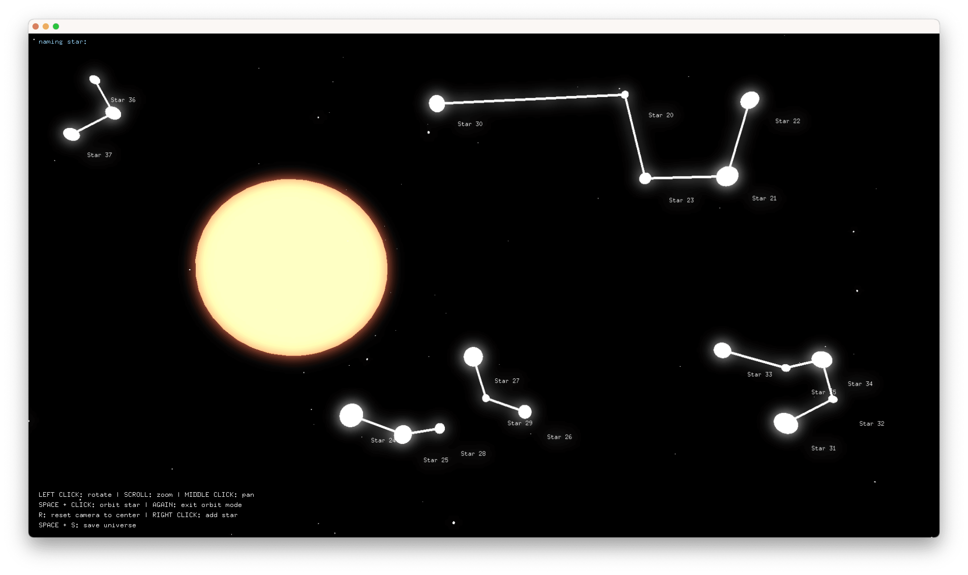Click the large yellow sun
Screen dimensions: 968x575
tap(291, 267)
